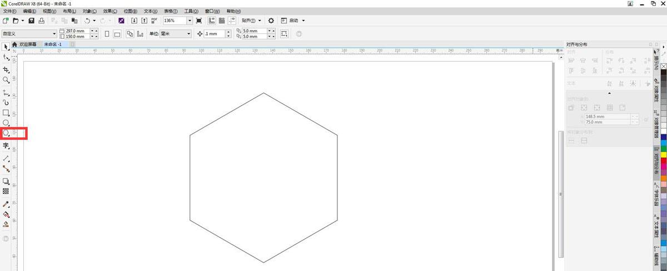Image resolution: width=667 pixels, height=271 pixels.
Task: Open the zoom level 136% dropdown
Action: coord(190,21)
